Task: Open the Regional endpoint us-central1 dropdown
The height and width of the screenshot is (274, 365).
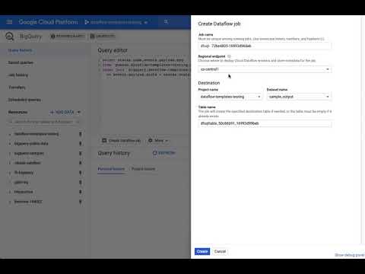Action: point(265,69)
